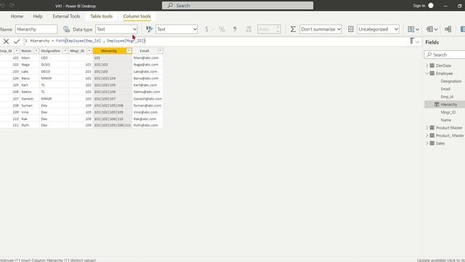Click the Data category icon
This screenshot has width=465, height=262.
pyautogui.click(x=350, y=29)
